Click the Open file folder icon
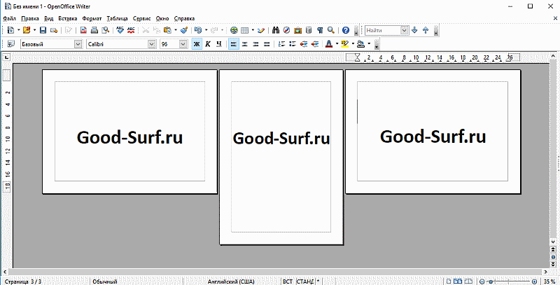The image size is (560, 285). [27, 30]
